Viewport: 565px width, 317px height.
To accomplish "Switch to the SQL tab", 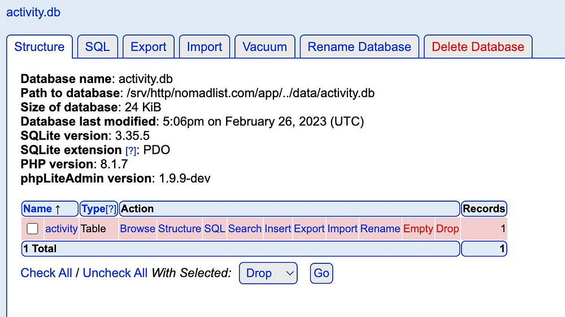I will point(97,47).
